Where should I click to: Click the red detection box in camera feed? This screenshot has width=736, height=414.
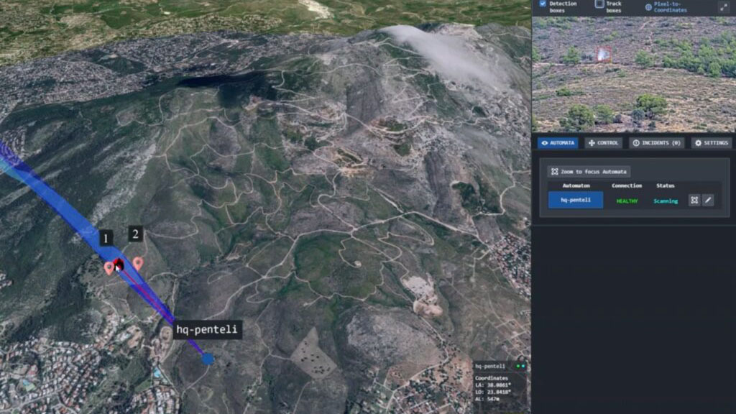[603, 54]
